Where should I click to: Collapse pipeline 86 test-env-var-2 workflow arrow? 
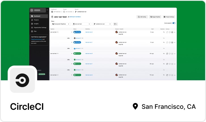(x=72, y=32)
